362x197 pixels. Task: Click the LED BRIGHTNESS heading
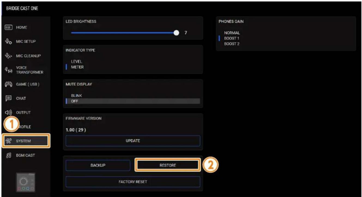[x=81, y=22]
